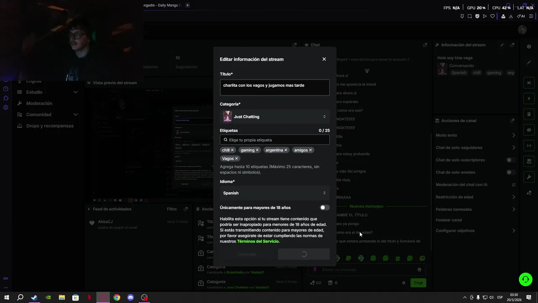Open chat settings gear icon
The image size is (538, 303).
click(404, 283)
